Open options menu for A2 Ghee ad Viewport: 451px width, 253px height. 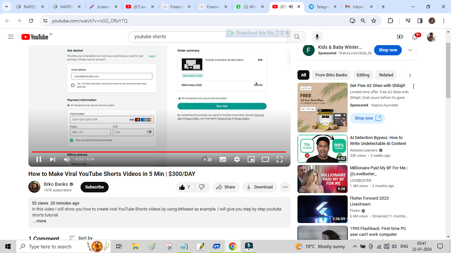(413, 86)
